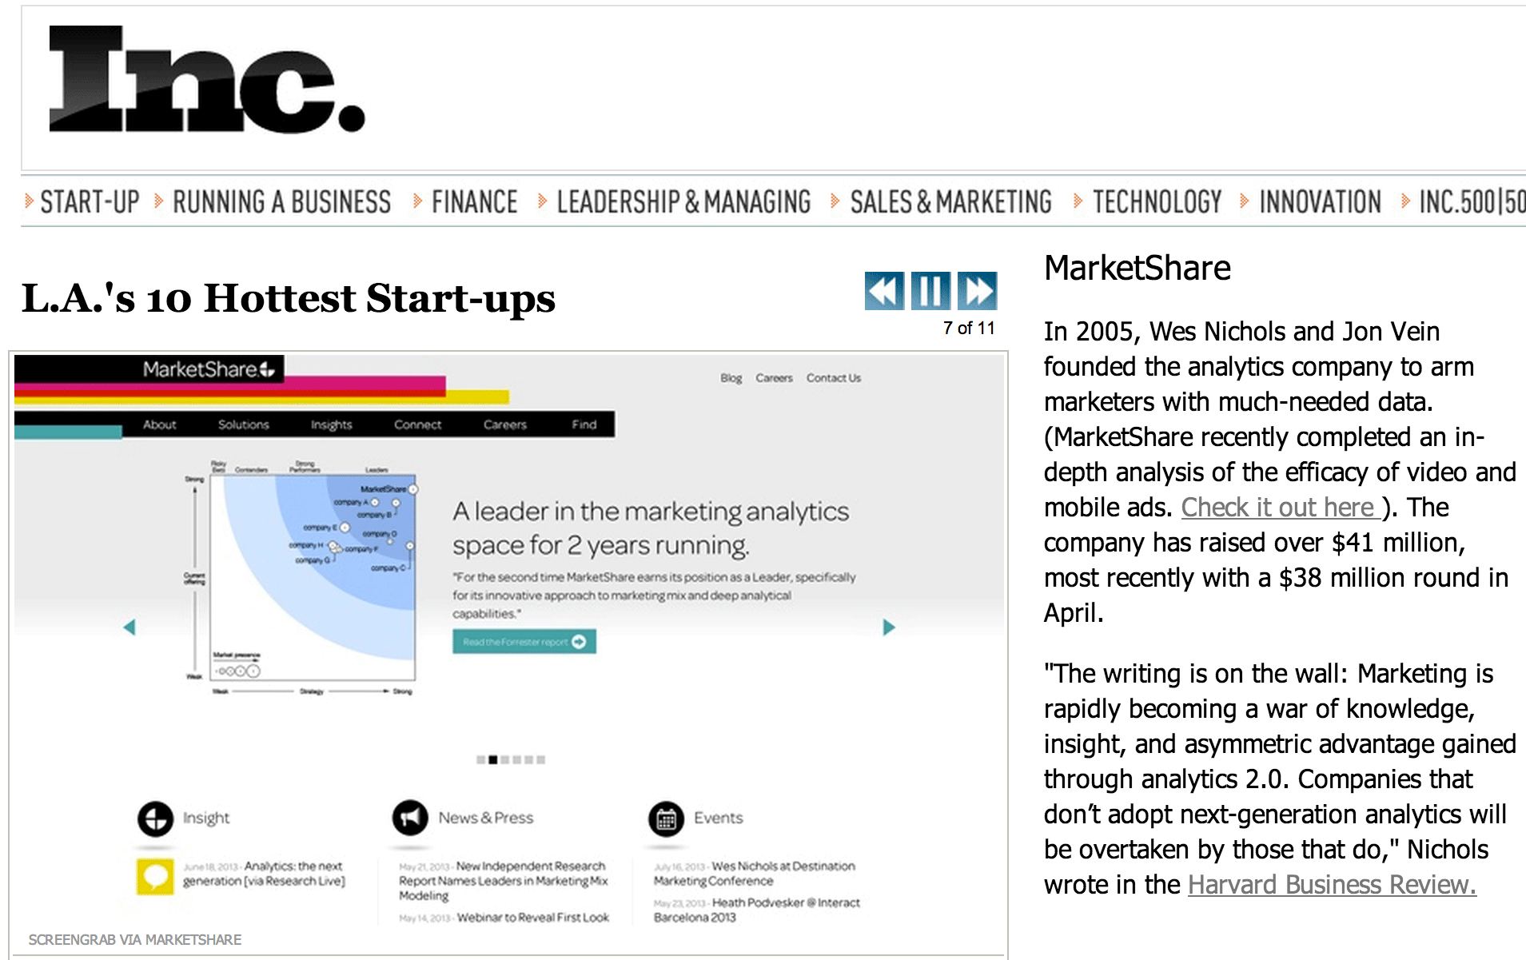Follow the 'Check it out here' link
The image size is (1526, 960).
(x=1281, y=508)
